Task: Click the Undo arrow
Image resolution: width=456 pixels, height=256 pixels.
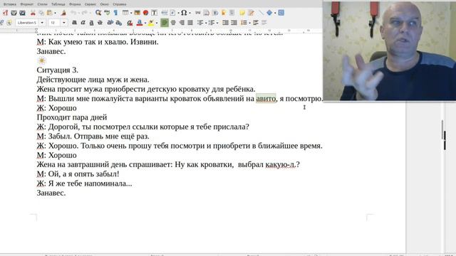Action: pyautogui.click(x=73, y=13)
